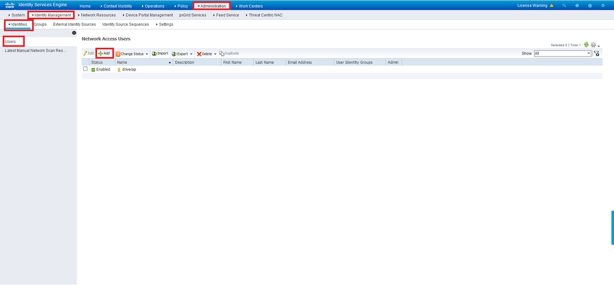Click the advanced filter funnel icon

(x=597, y=53)
